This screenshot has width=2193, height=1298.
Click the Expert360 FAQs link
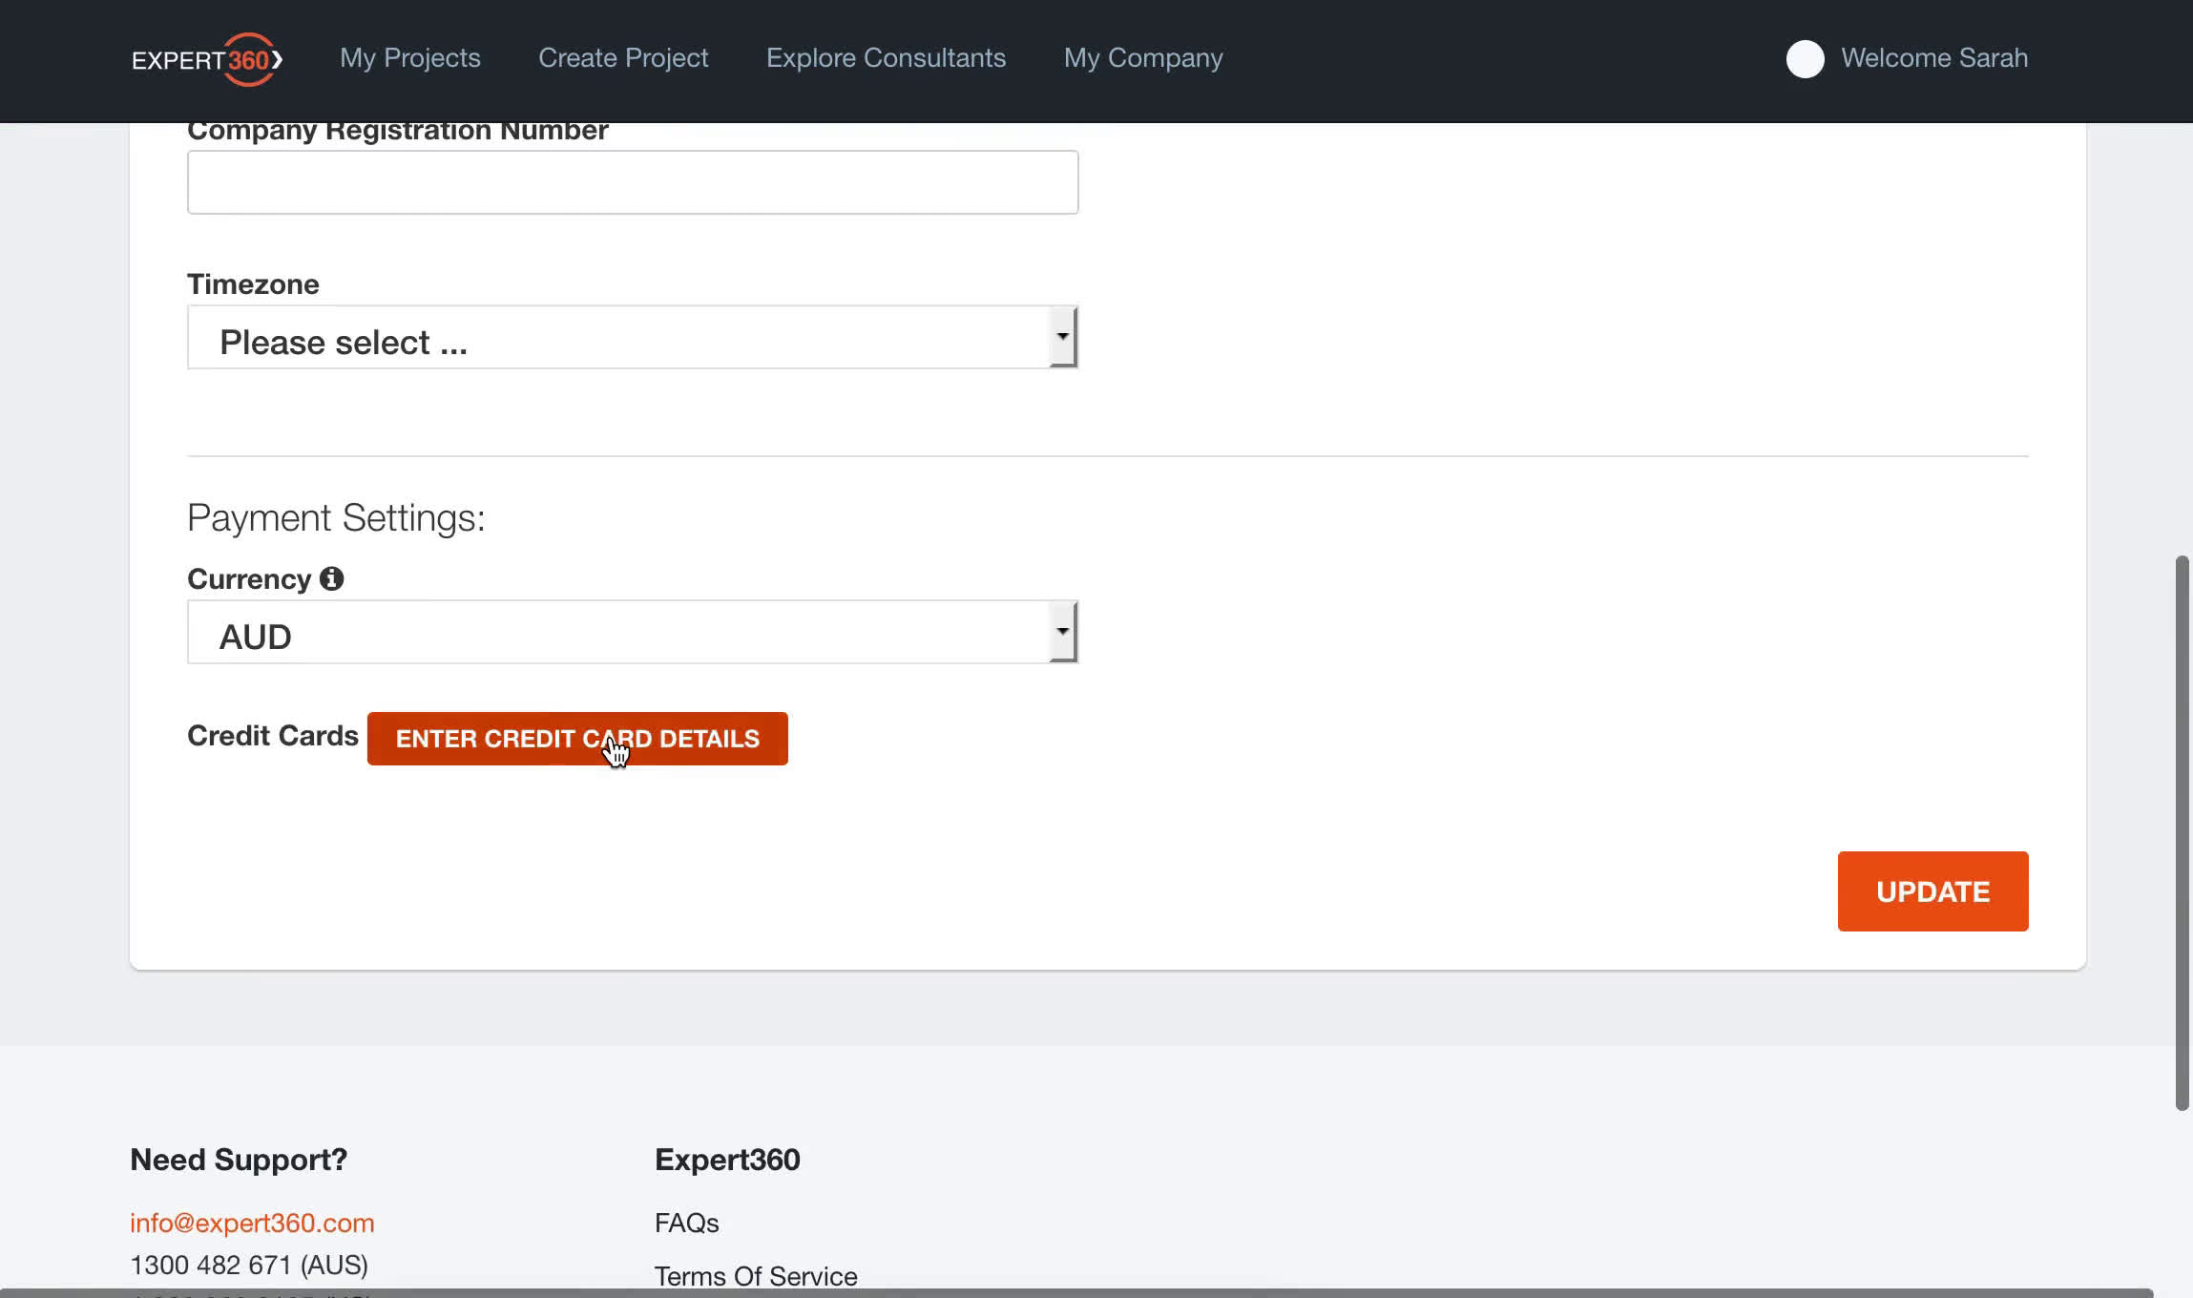tap(686, 1224)
